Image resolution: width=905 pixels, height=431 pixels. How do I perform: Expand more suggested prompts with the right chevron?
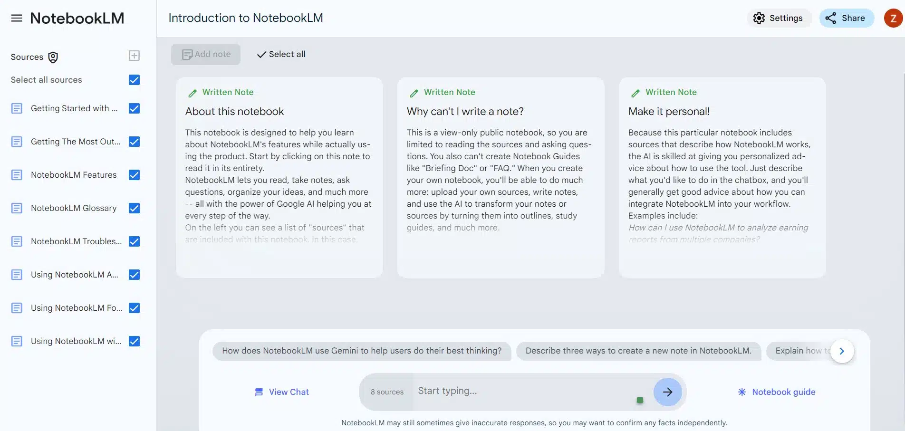point(842,351)
